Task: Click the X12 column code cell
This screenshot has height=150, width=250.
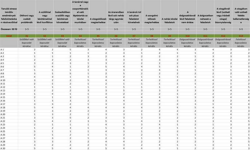Action: [x=223, y=36]
